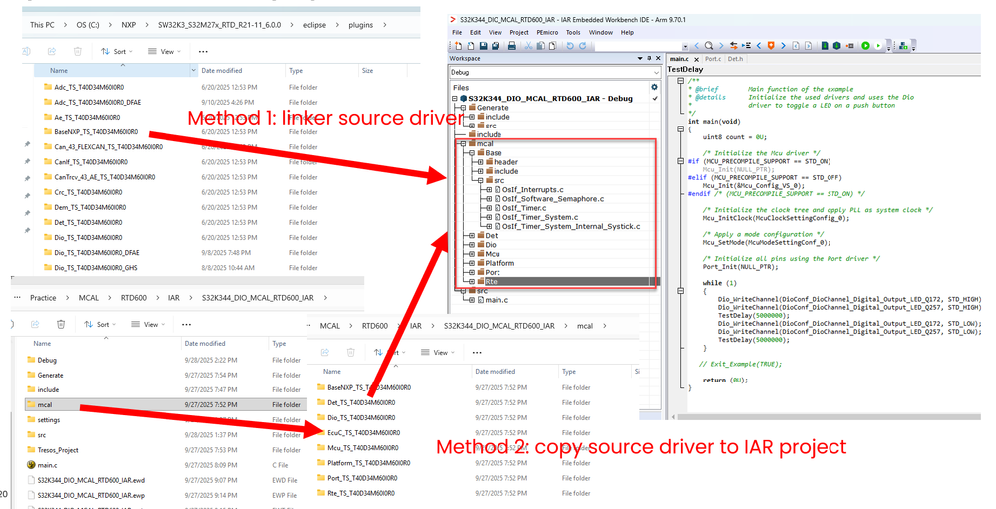This screenshot has height=509, width=996.
Task: Open the Project menu
Action: 518,32
